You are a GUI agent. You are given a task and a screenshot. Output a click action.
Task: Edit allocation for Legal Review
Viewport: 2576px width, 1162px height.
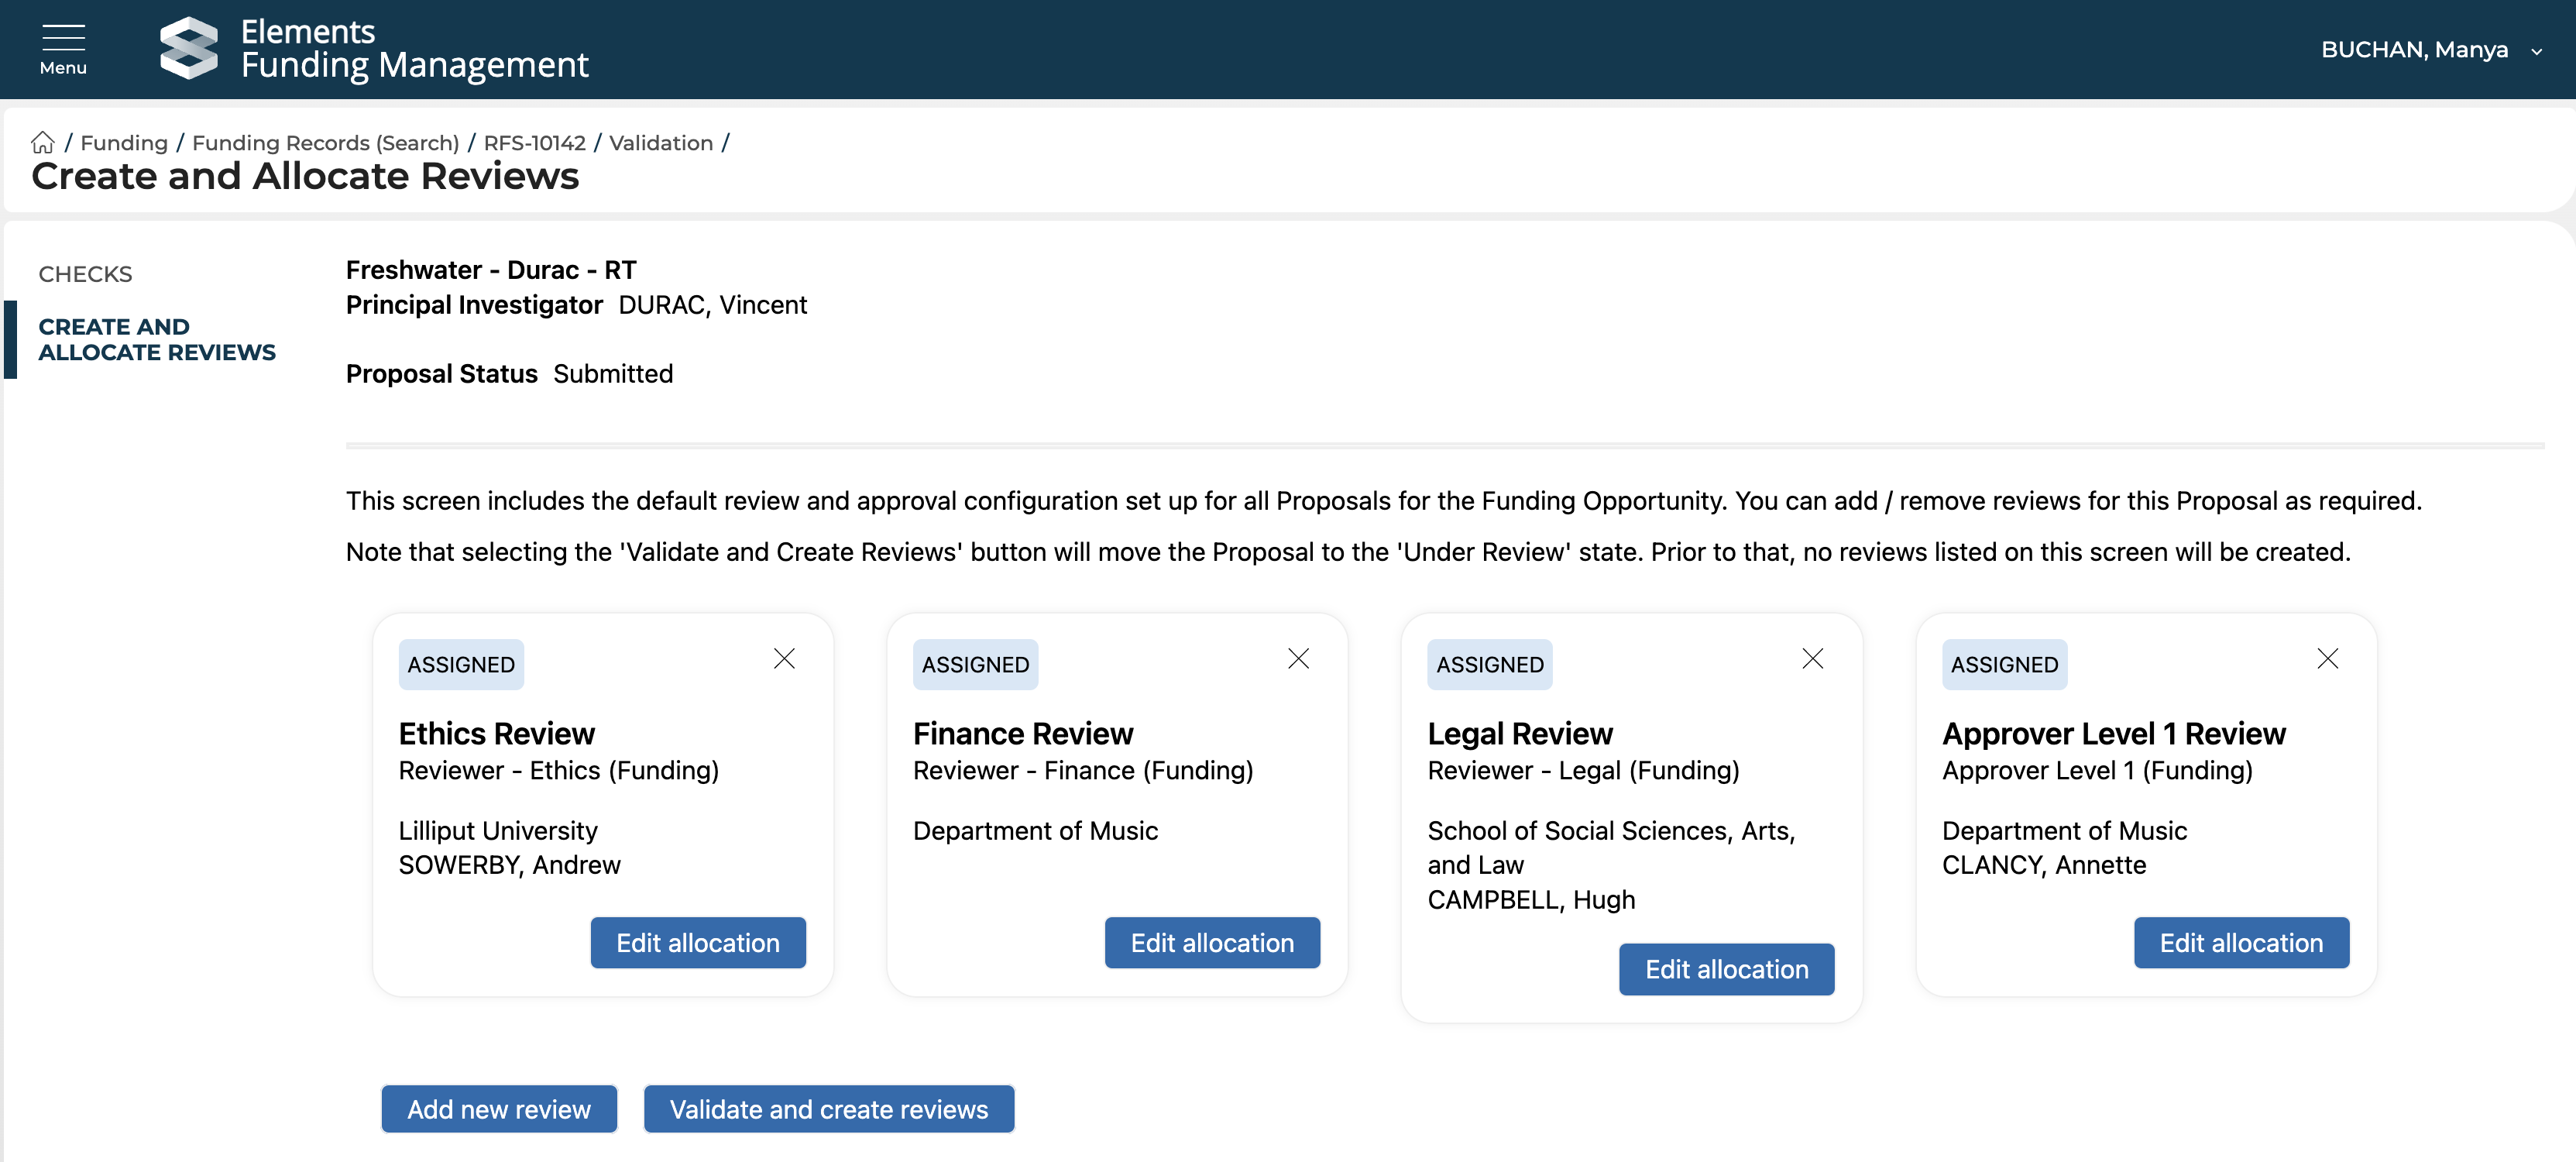[x=1726, y=969]
